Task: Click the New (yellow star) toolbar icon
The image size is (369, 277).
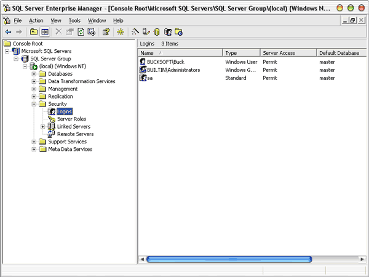Action: tap(121, 32)
